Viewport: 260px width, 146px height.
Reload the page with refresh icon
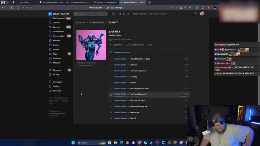coord(17,8)
